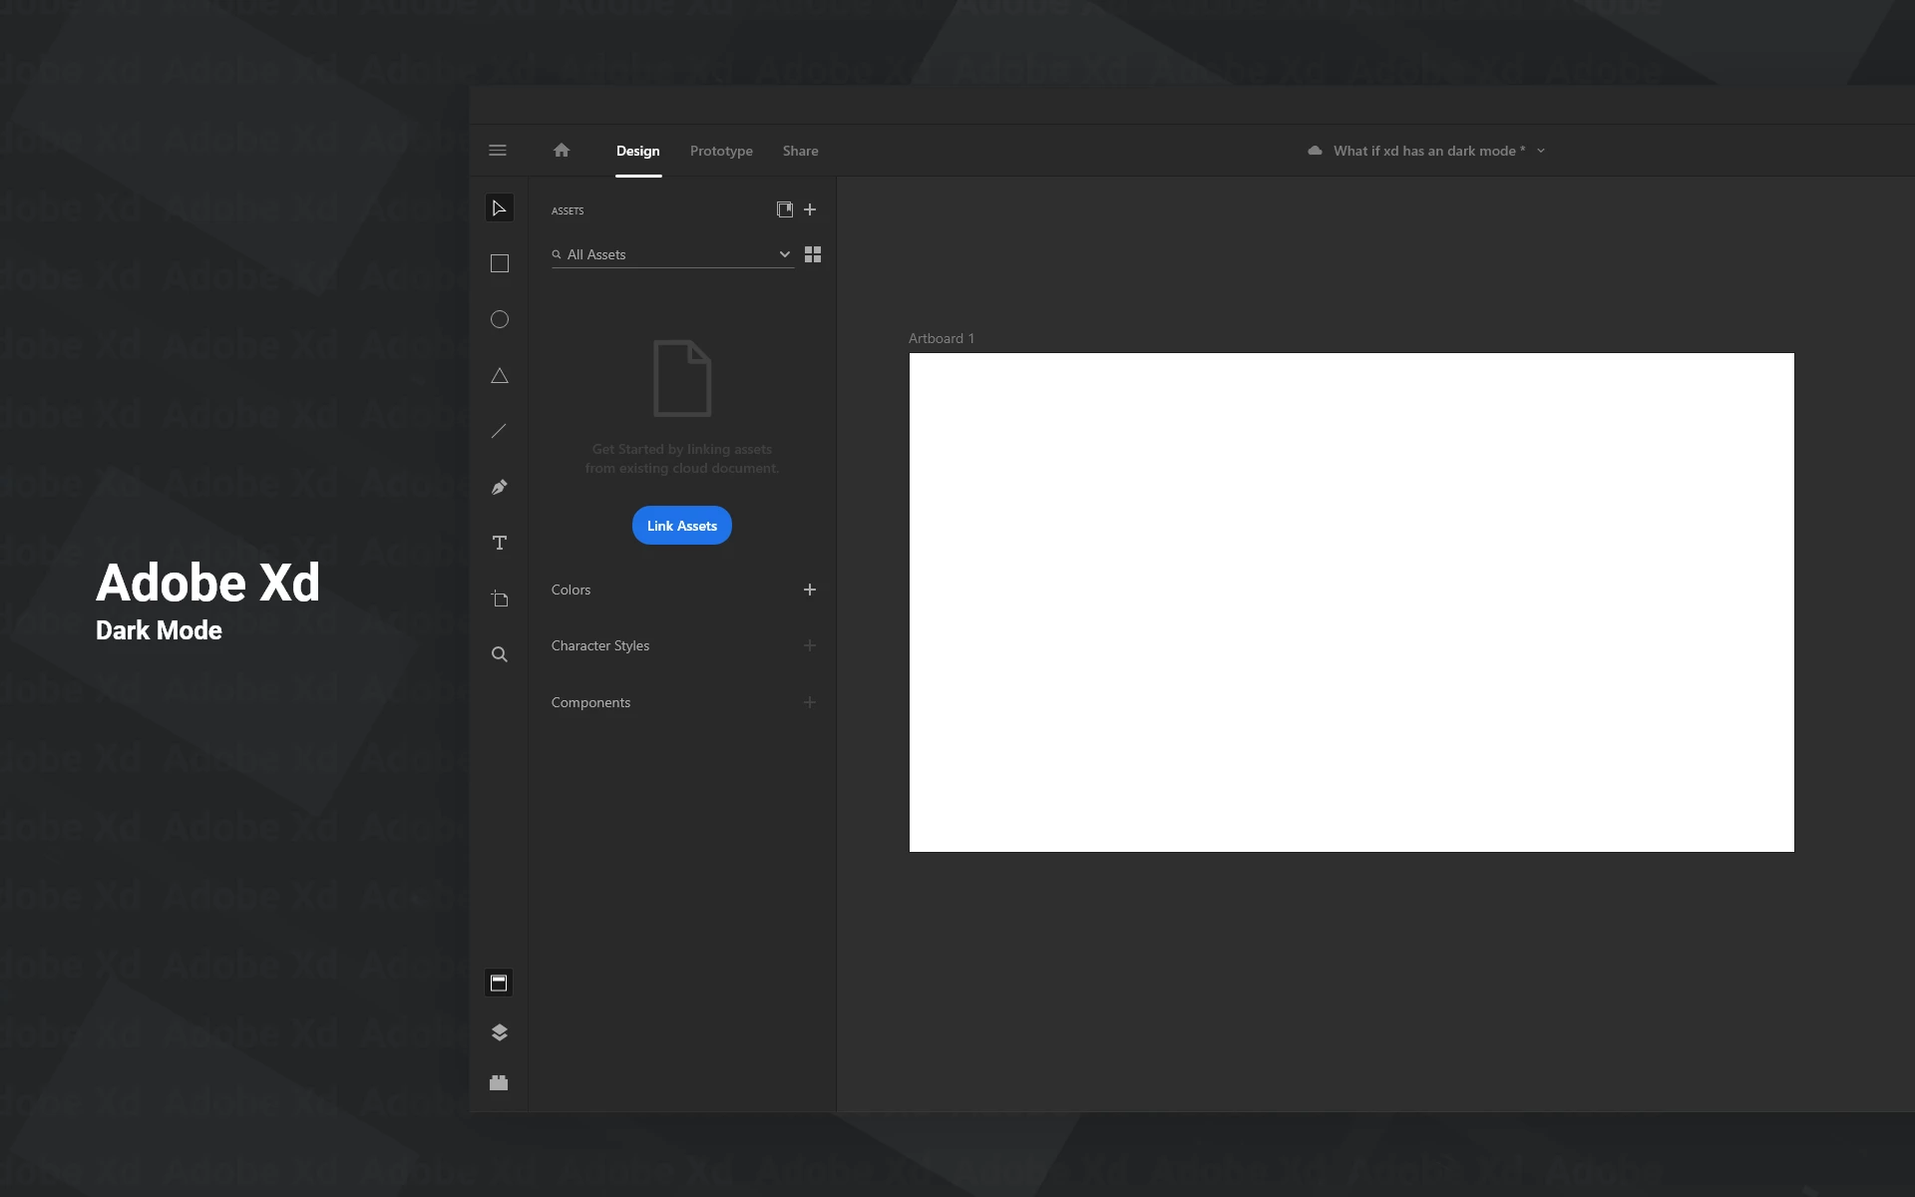Select the Select (arrow) tool
The image size is (1915, 1197).
coord(499,207)
